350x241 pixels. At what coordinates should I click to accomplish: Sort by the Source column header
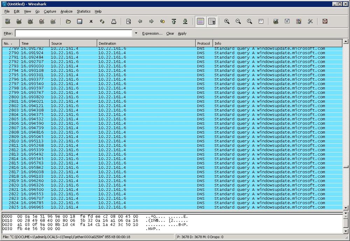[73, 43]
